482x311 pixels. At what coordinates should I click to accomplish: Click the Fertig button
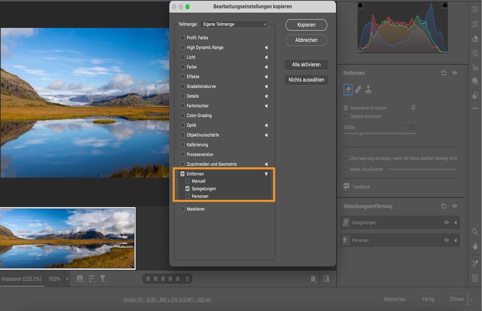coord(428,299)
